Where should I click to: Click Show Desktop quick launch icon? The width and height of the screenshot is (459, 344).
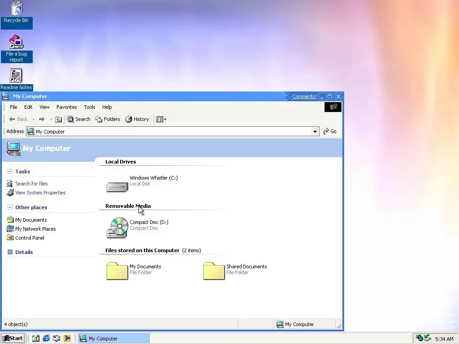(x=56, y=339)
